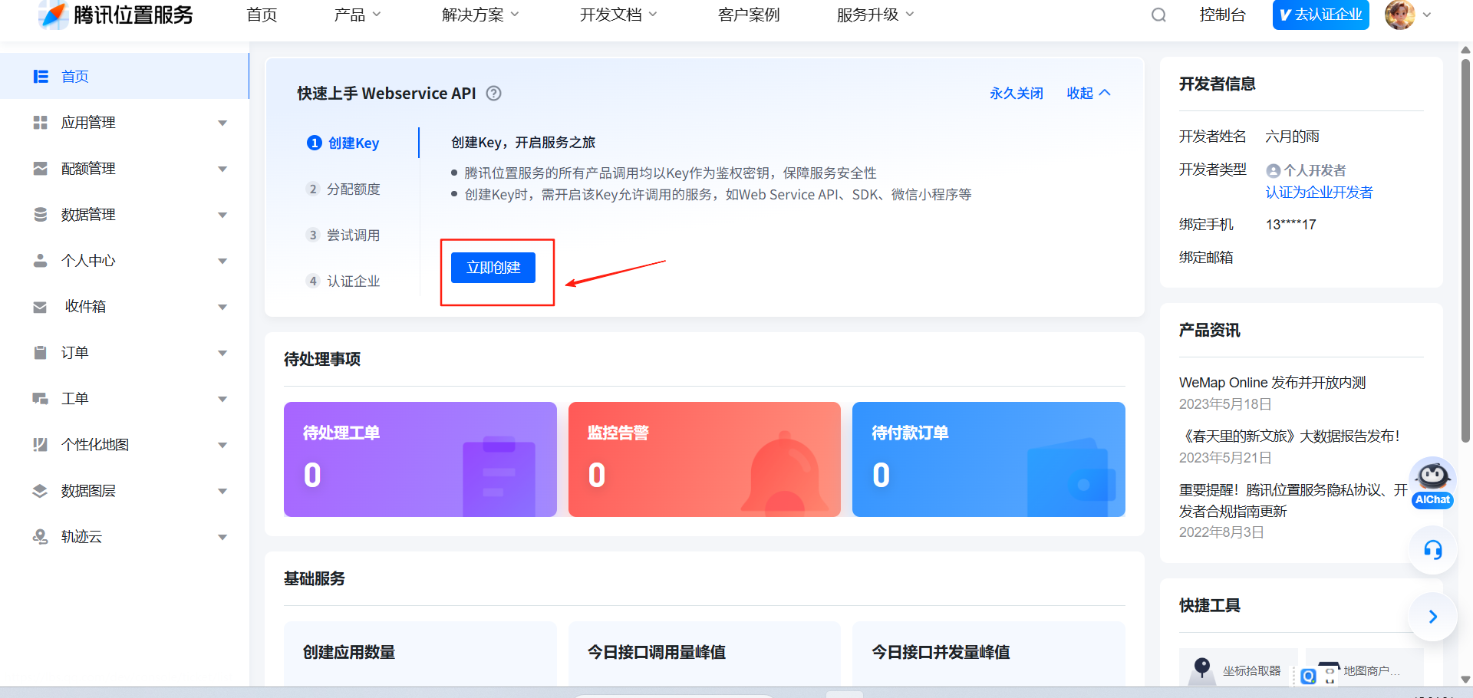1473x698 pixels.
Task: Open the search magnifier icon
Action: (x=1158, y=15)
